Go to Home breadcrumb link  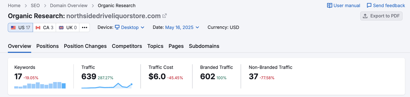14,6
